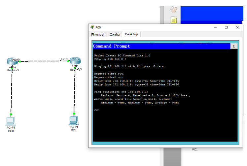This screenshot has height=166, width=247.
Task: Click the Command Prompt blue title bar
Action: coord(159,46)
